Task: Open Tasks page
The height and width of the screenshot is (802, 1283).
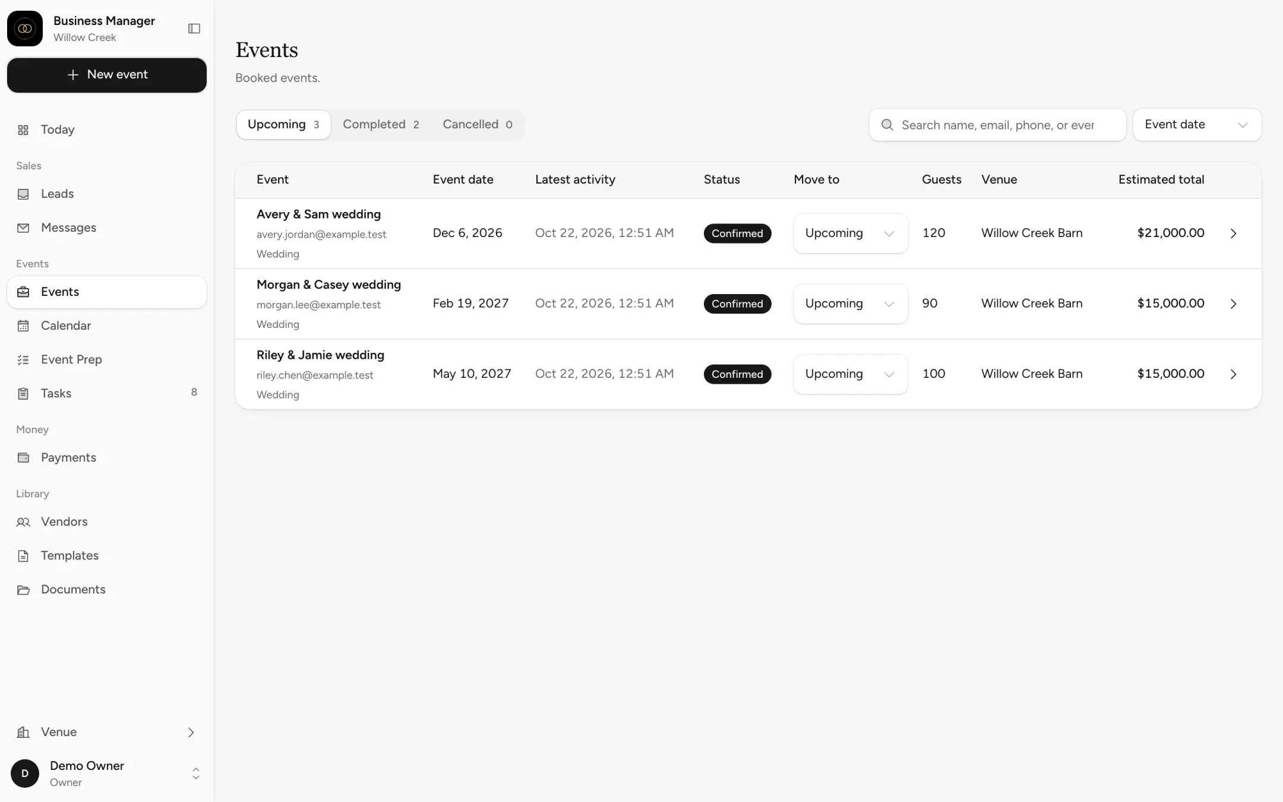Action: [x=107, y=394]
